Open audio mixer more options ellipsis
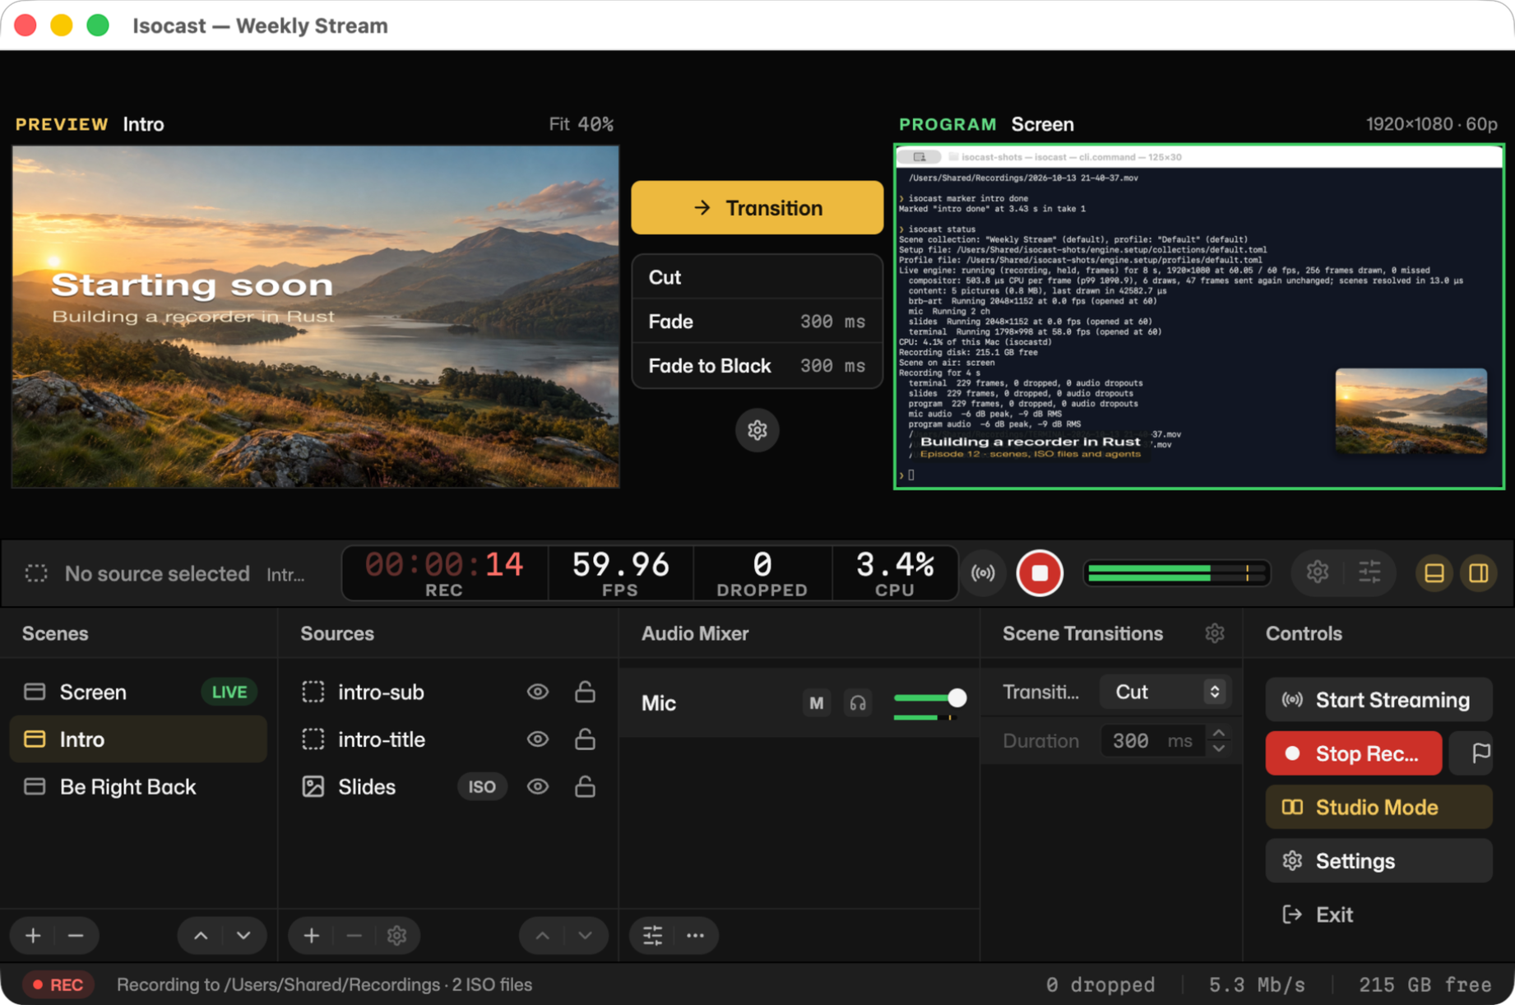The width and height of the screenshot is (1515, 1005). [696, 936]
